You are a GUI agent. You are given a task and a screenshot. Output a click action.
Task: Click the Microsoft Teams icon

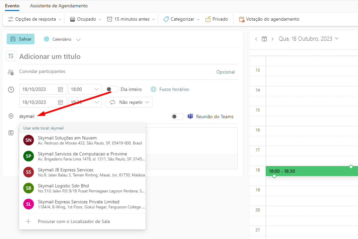coord(190,116)
